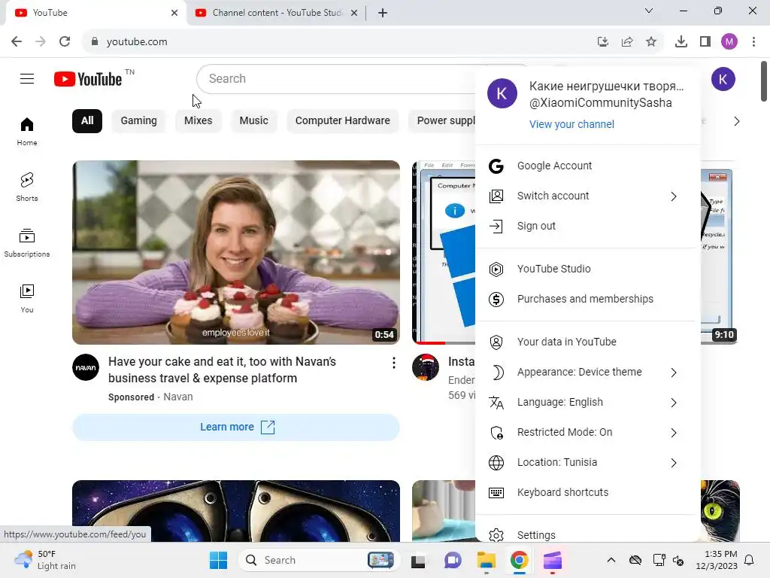Open Restricted Mode: On option
The height and width of the screenshot is (578, 770).
pos(587,432)
